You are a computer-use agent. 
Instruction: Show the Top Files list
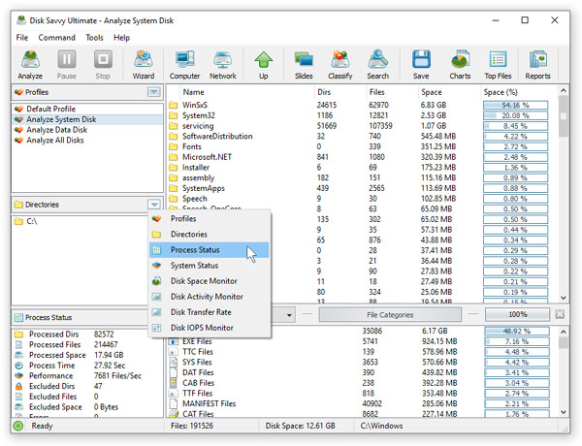[498, 65]
